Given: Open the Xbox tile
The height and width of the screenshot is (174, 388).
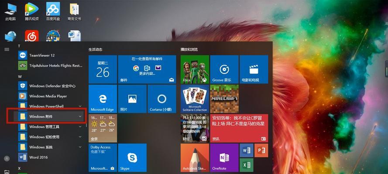Looking at the screenshot, I should (x=195, y=69).
